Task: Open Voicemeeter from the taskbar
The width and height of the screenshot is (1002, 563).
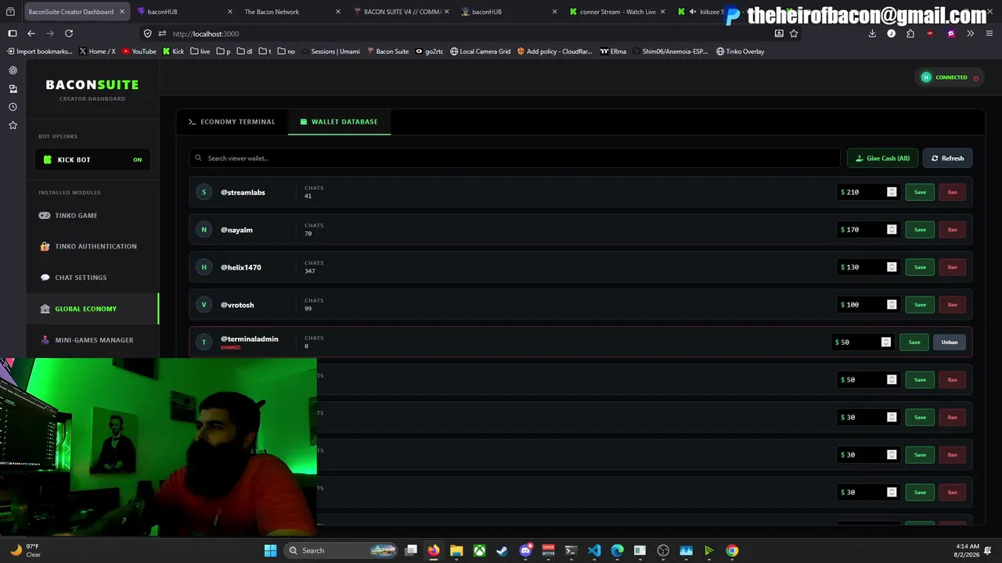Action: click(548, 550)
